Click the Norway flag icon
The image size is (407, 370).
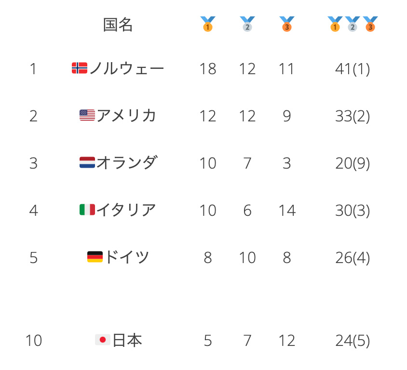coord(80,68)
